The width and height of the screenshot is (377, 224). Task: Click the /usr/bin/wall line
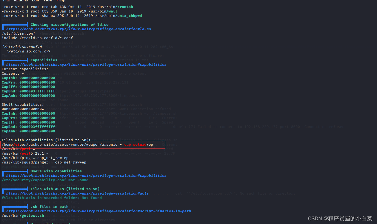(60, 11)
